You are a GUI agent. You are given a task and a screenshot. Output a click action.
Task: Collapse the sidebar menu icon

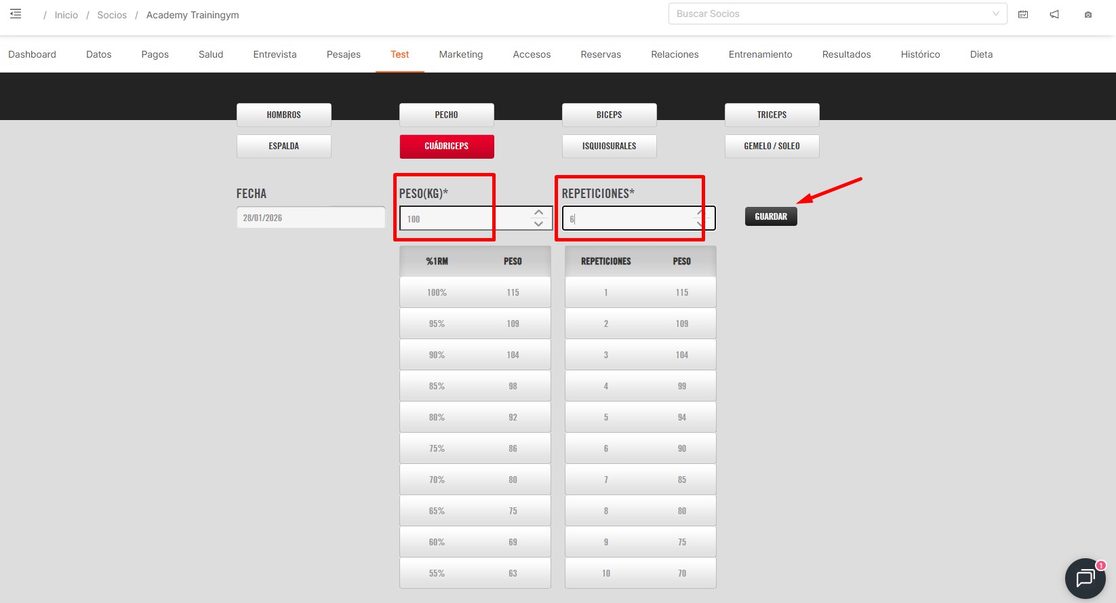(16, 14)
